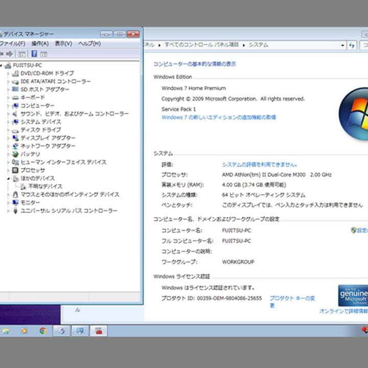Open the 操作(A) menu

coord(40,43)
